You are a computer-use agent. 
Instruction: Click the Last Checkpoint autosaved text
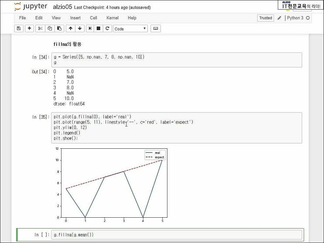pyautogui.click(x=112, y=7)
